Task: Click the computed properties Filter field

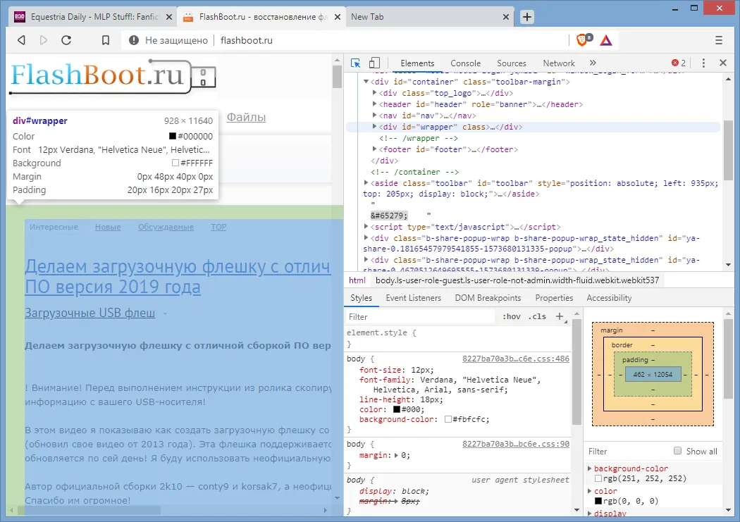Action: (628, 452)
